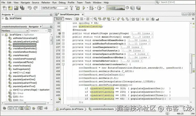
Task: Click the Search (Ctrl+I) field
Action: (175, 2)
